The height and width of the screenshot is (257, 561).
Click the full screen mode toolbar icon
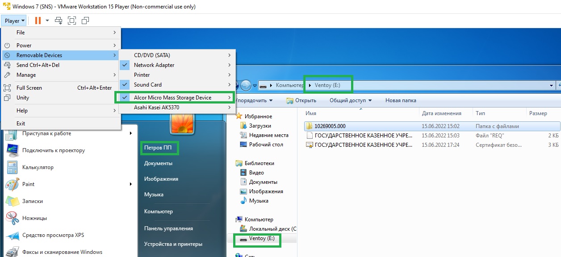pyautogui.click(x=72, y=21)
